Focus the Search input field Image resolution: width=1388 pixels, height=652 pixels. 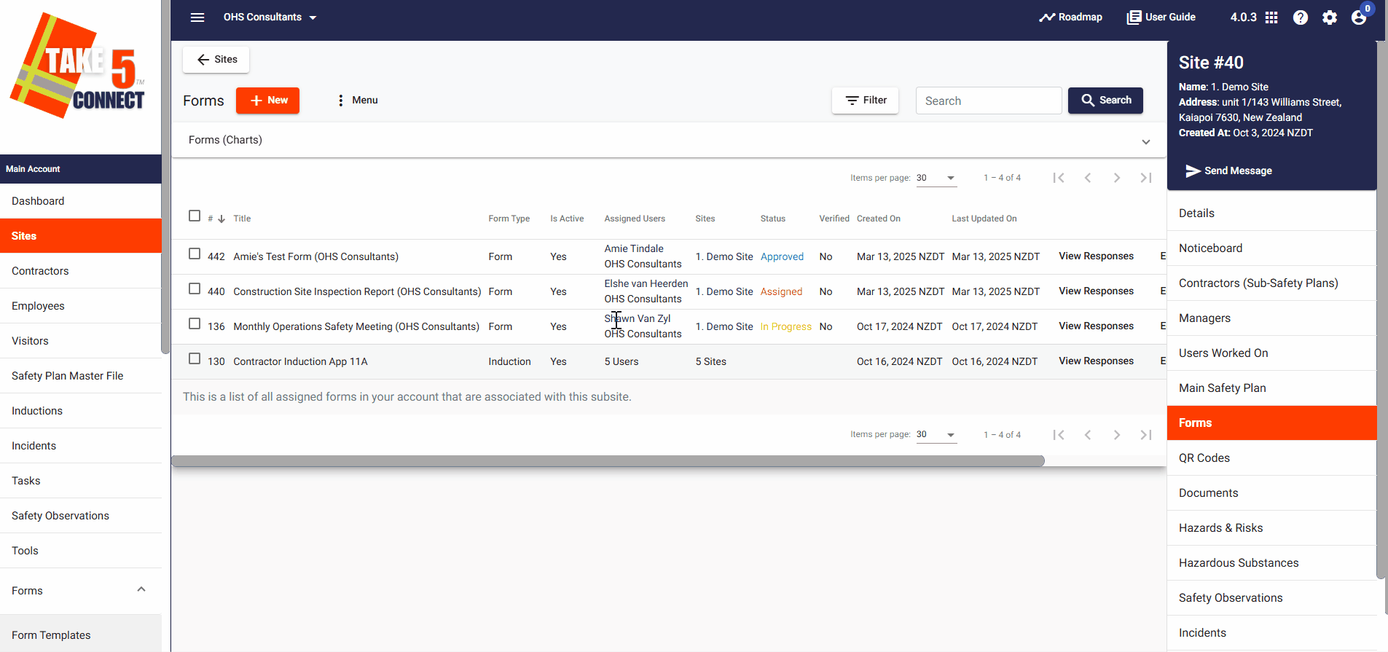click(x=988, y=101)
